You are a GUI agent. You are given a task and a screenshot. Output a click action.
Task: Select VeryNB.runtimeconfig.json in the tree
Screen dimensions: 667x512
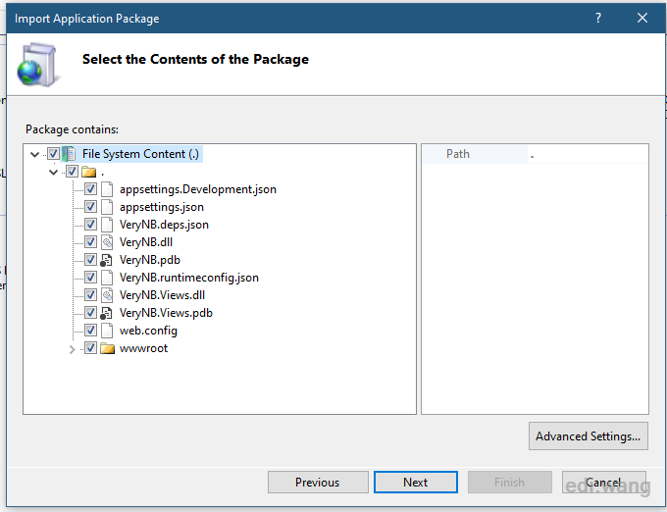189,278
